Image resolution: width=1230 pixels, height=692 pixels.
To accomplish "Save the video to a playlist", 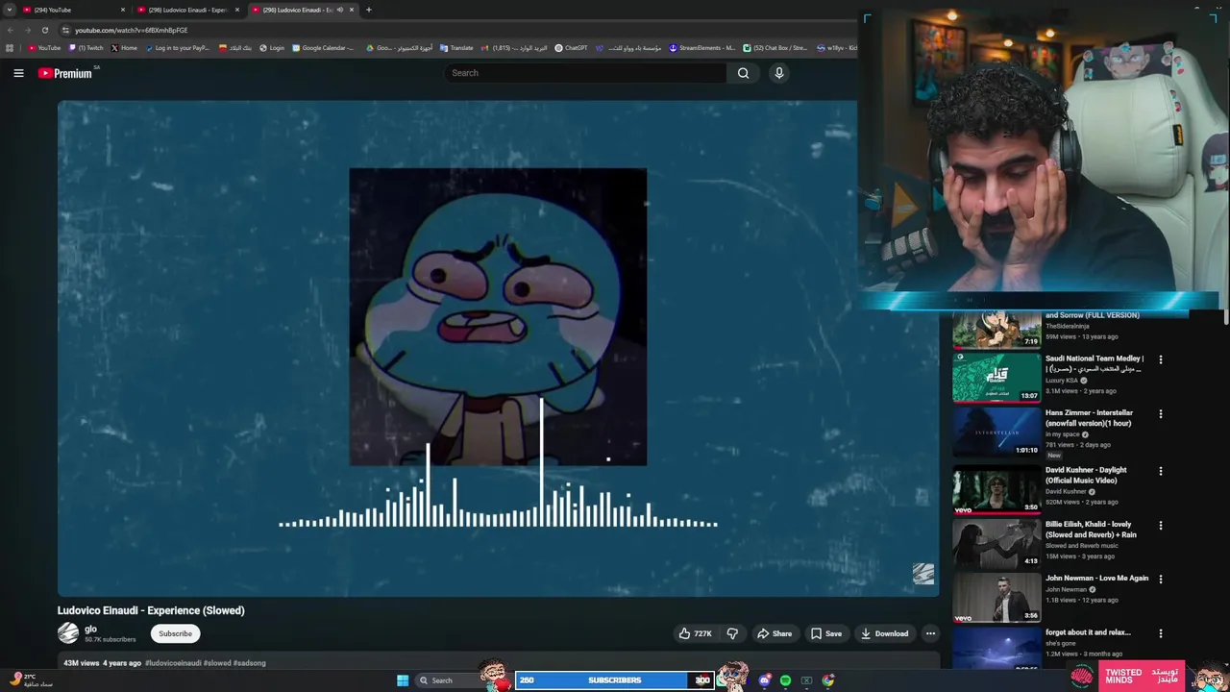I will click(825, 633).
